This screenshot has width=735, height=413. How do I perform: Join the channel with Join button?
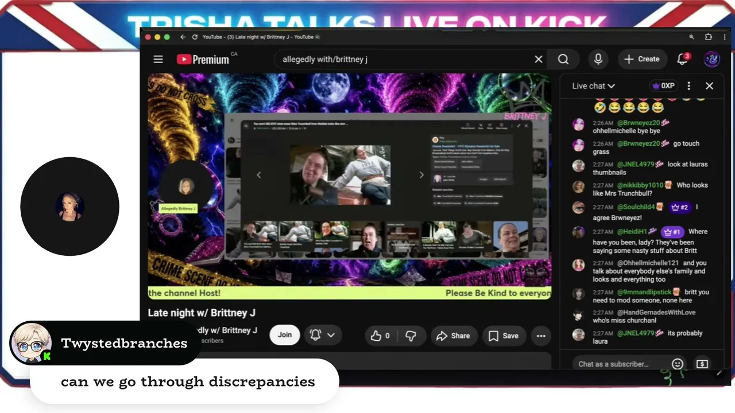pos(285,335)
